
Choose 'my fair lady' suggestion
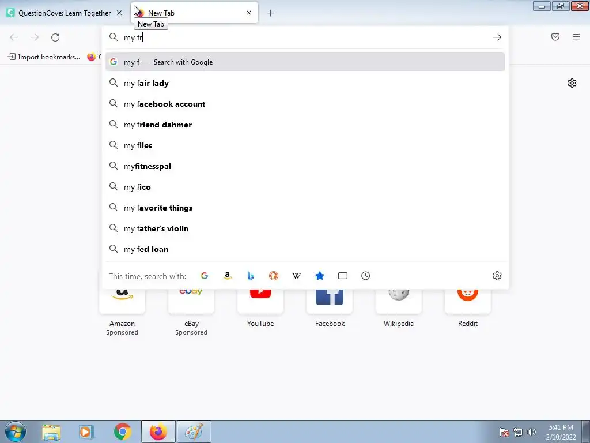click(x=305, y=83)
